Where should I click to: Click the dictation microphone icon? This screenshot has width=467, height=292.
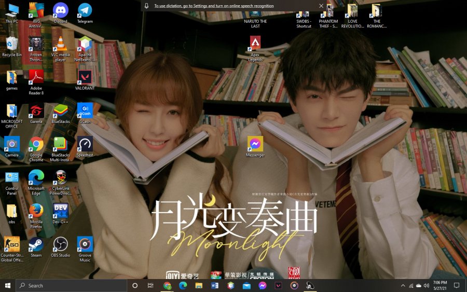pyautogui.click(x=147, y=6)
